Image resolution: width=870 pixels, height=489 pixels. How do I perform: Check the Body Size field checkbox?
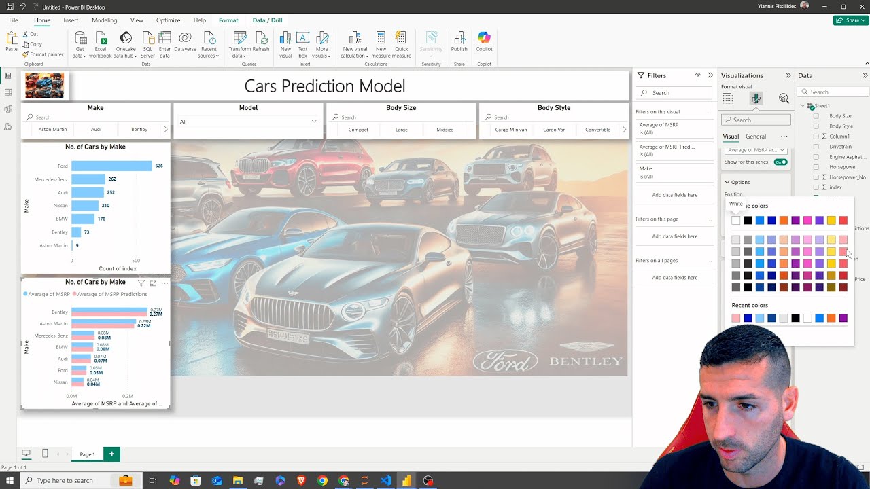coord(816,115)
